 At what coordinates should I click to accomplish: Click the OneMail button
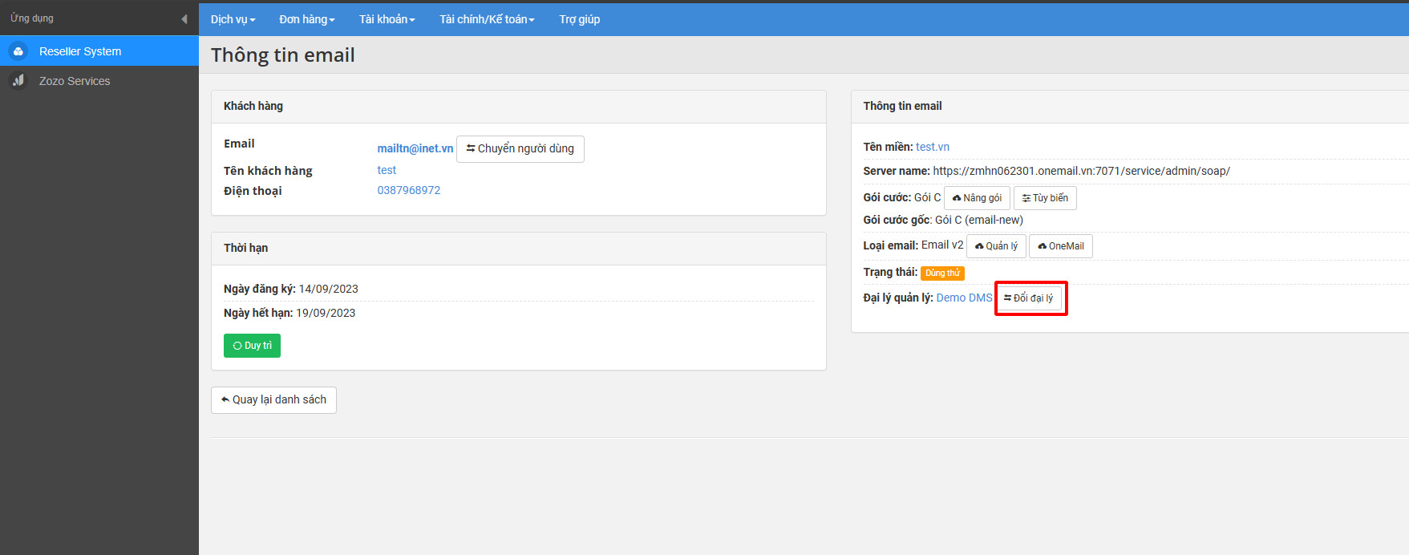click(1061, 246)
